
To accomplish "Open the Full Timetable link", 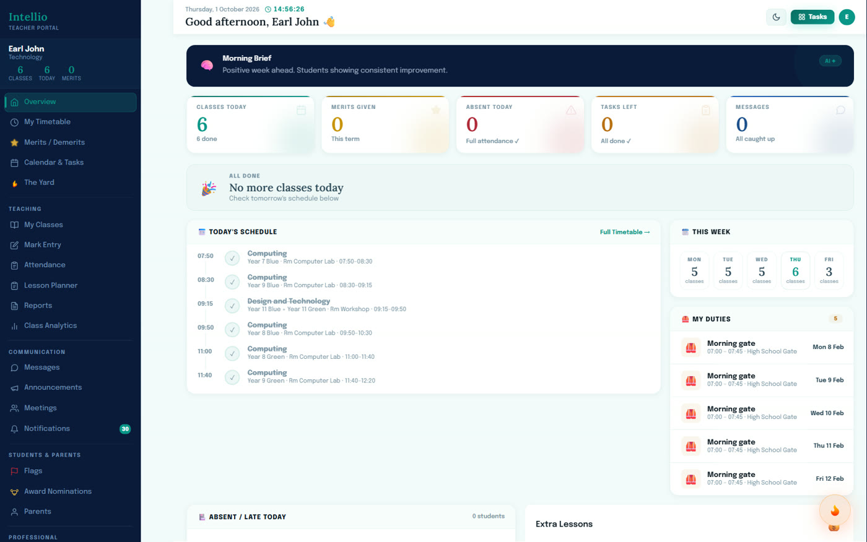I will point(625,232).
